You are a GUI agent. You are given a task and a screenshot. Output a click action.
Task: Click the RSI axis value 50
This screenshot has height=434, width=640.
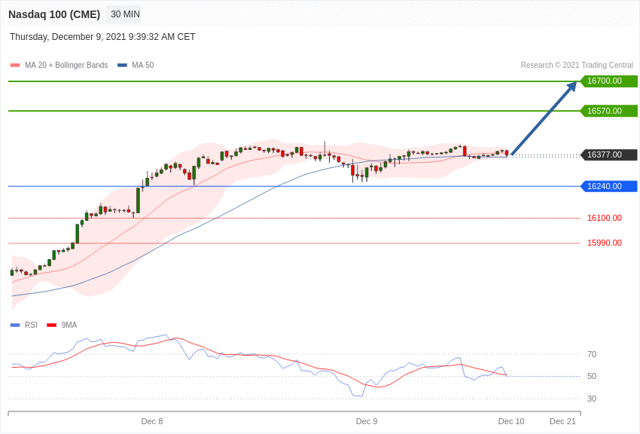coord(592,376)
